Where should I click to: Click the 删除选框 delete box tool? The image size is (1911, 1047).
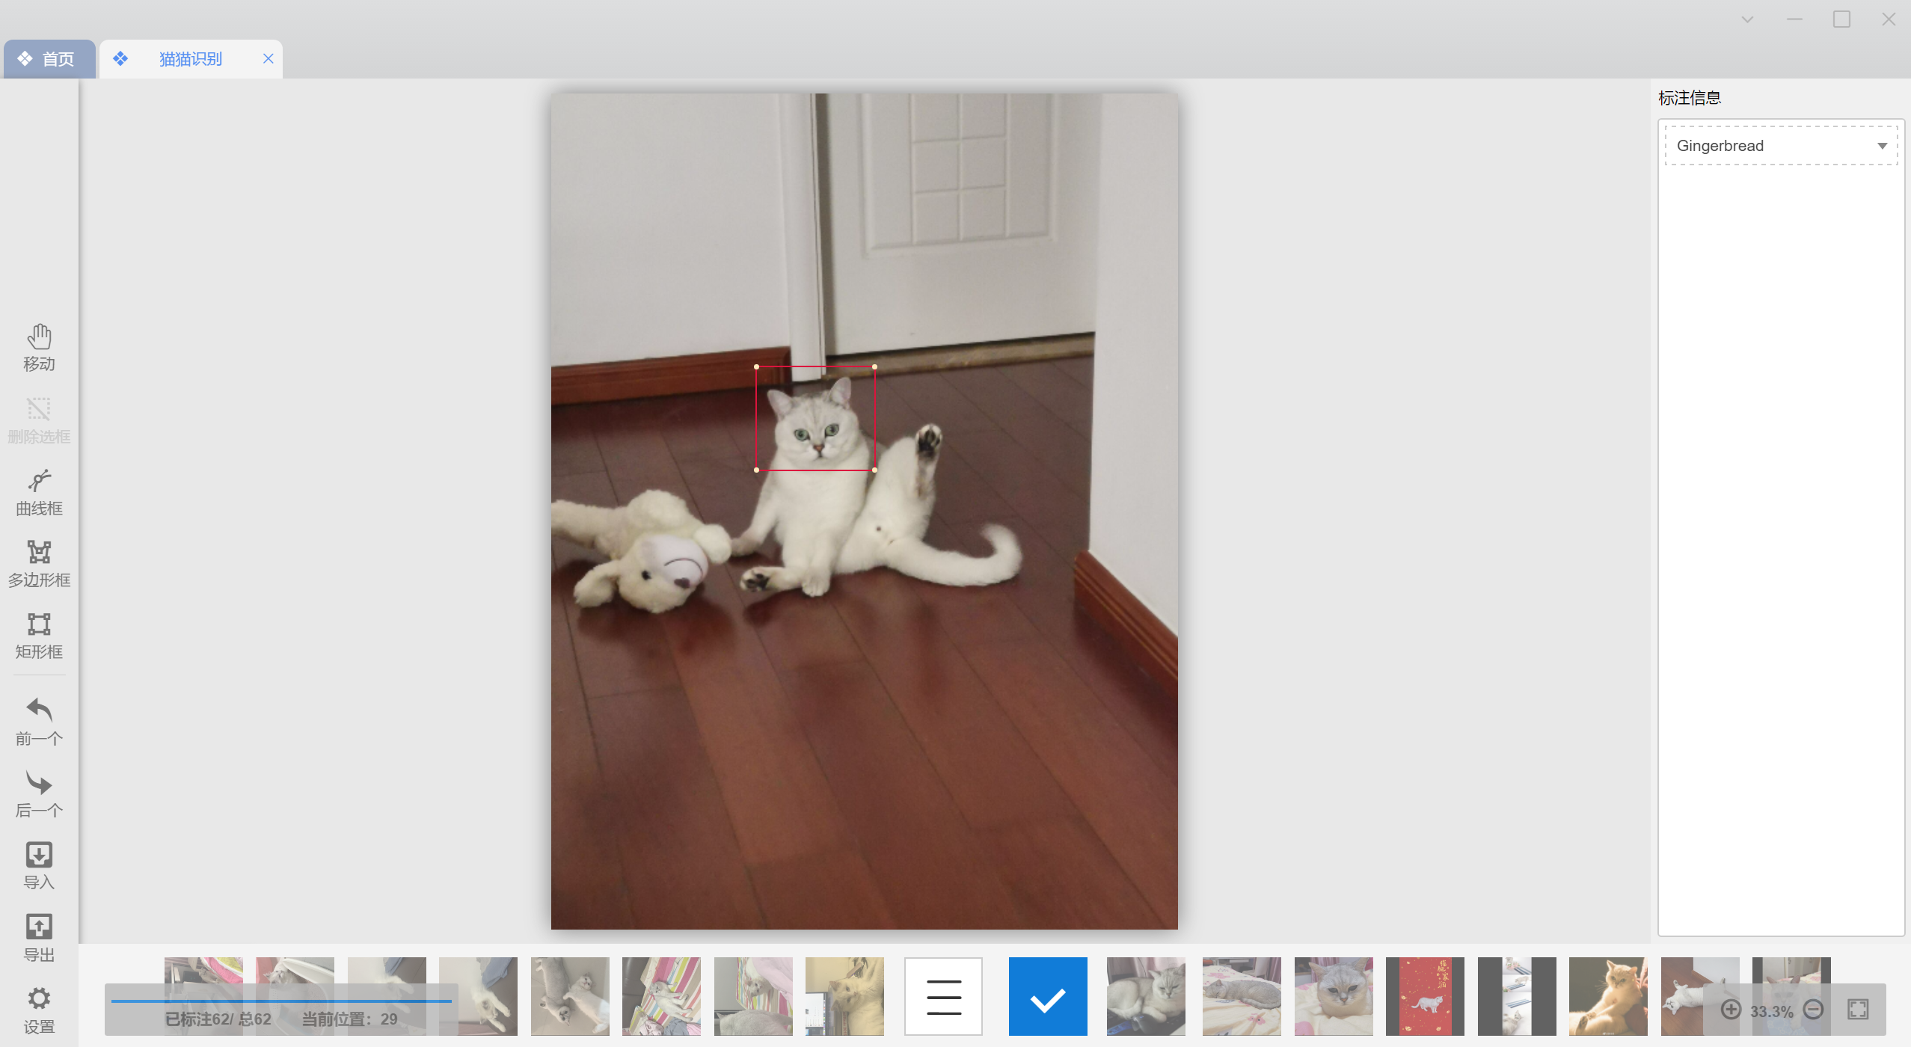tap(39, 420)
